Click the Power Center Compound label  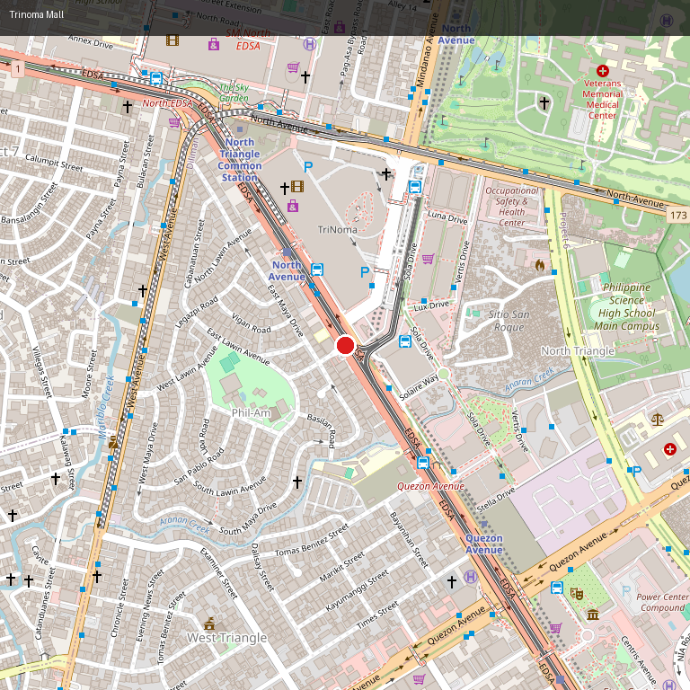(x=663, y=603)
